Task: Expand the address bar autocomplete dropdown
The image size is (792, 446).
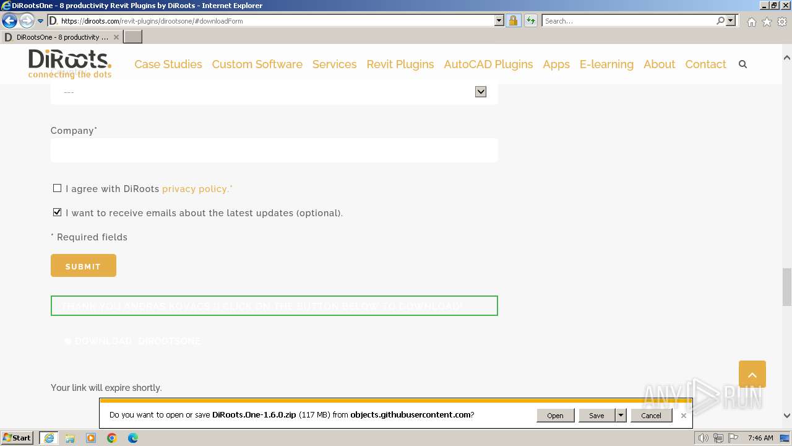Action: [x=499, y=21]
